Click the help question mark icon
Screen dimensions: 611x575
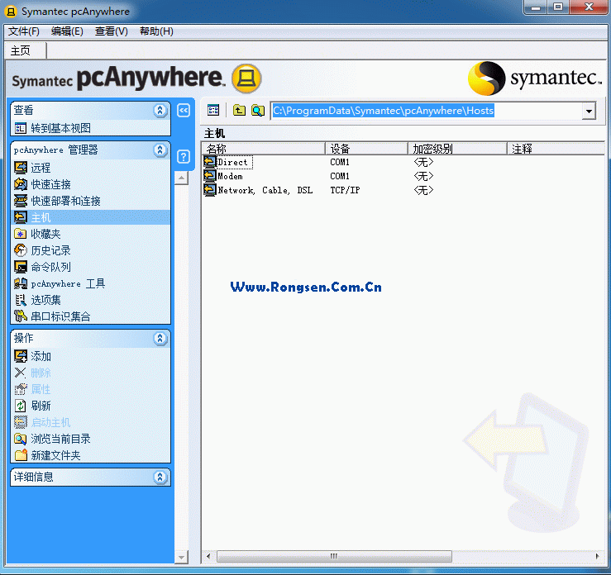click(x=184, y=157)
